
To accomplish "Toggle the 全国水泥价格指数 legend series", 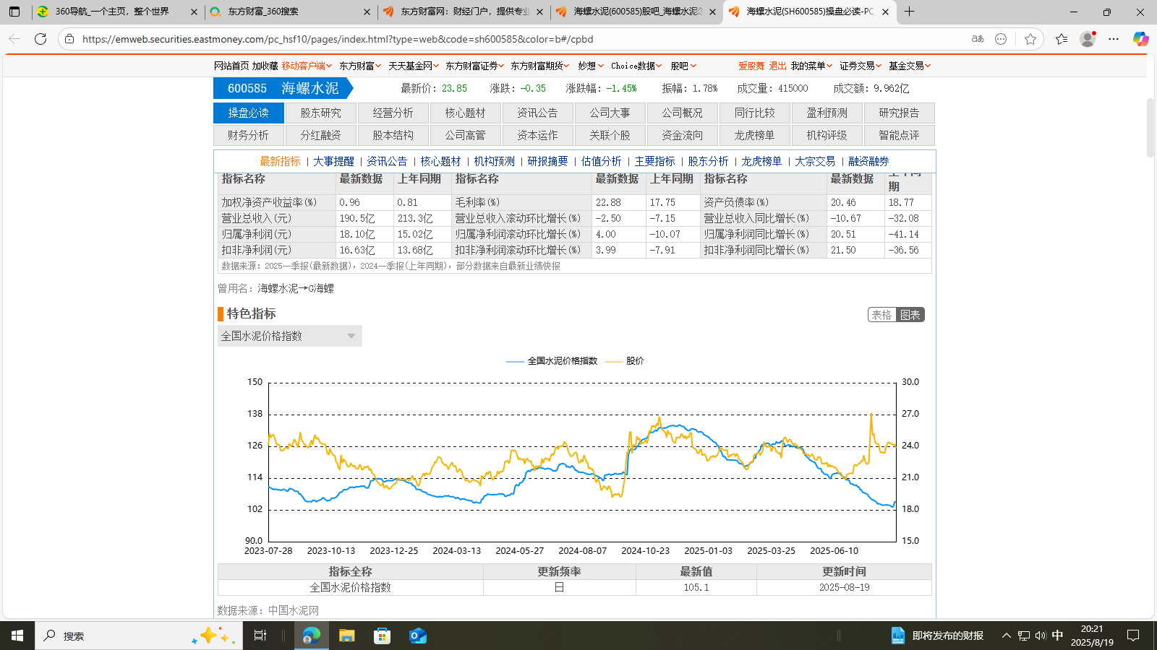I will (552, 360).
